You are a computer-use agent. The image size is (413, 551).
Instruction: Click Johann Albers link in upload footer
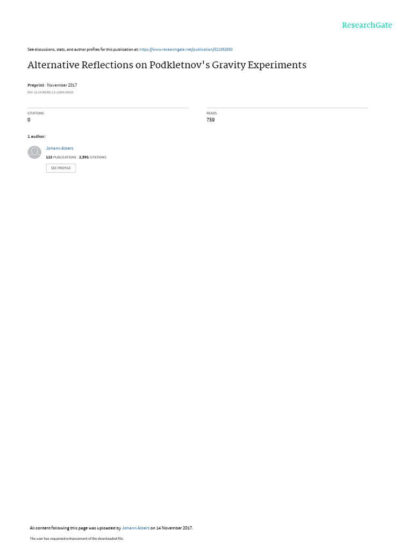click(136, 528)
